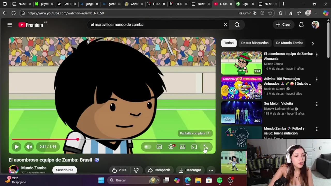331x186 pixels.
Task: Open Spotify from the taskbar
Action: (220, 180)
